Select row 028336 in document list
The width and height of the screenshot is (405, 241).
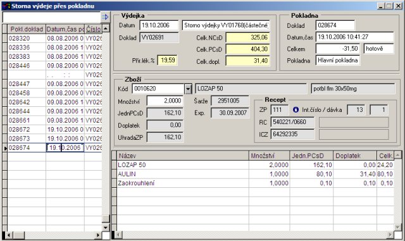coord(54,47)
